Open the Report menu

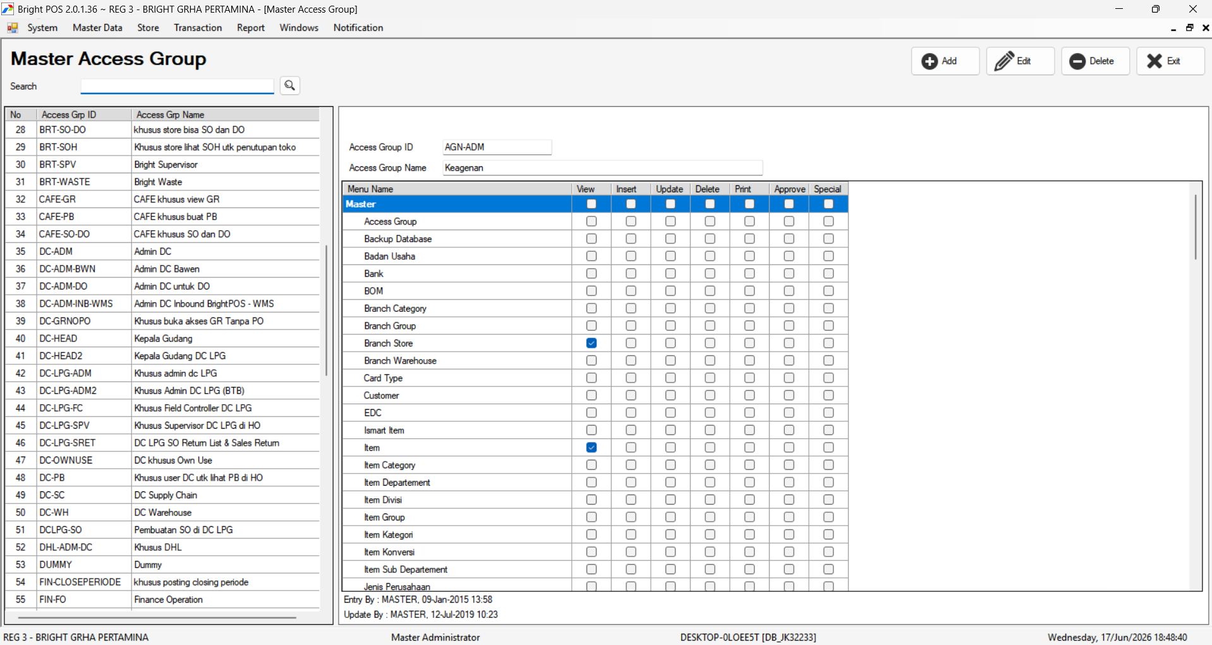coord(251,28)
